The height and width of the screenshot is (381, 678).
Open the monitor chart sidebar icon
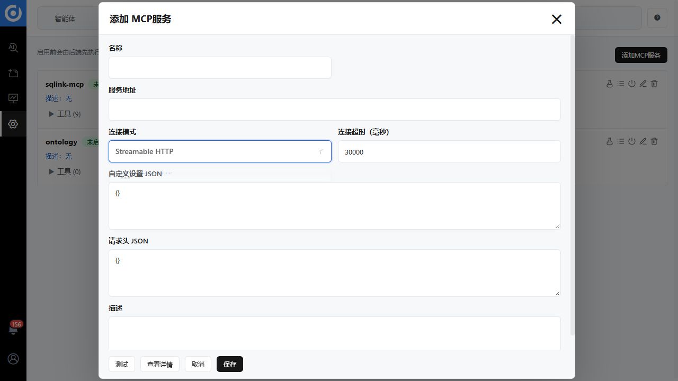tap(13, 98)
